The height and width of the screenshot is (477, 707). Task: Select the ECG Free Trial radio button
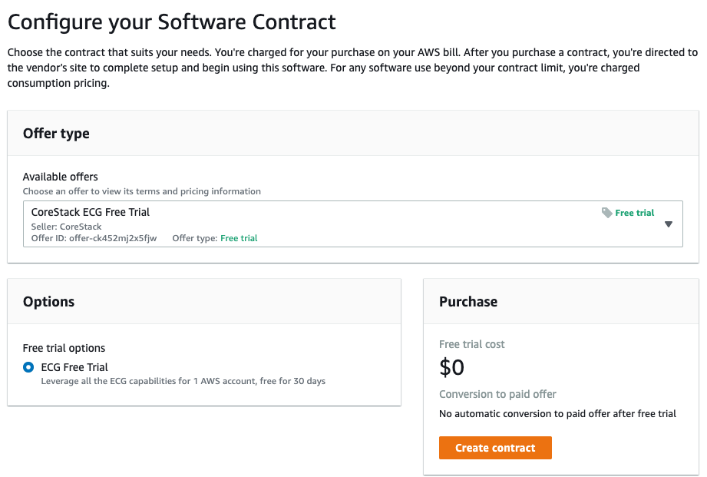(28, 367)
